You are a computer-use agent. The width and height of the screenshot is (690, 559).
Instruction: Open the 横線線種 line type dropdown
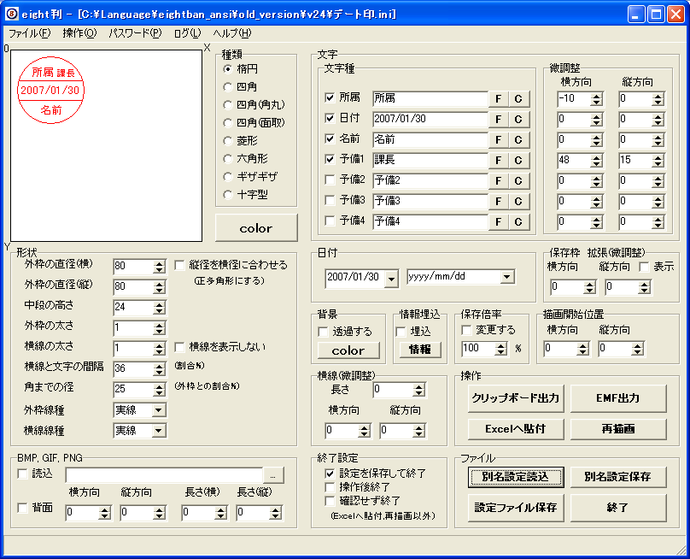159,431
